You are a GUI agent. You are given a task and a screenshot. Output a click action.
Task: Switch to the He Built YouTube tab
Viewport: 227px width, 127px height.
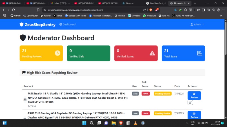(x=12, y=3)
